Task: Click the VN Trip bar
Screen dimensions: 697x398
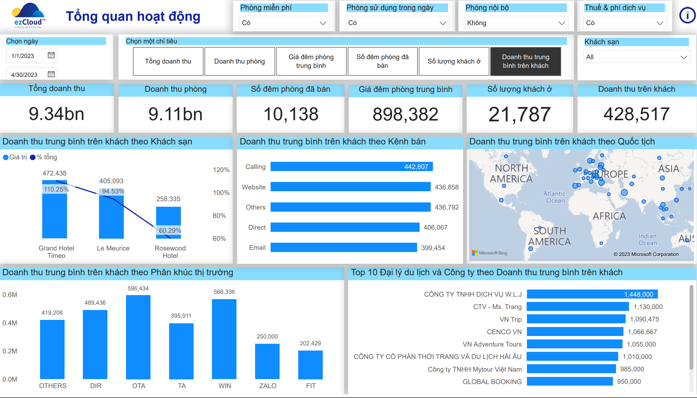Action: coord(576,319)
